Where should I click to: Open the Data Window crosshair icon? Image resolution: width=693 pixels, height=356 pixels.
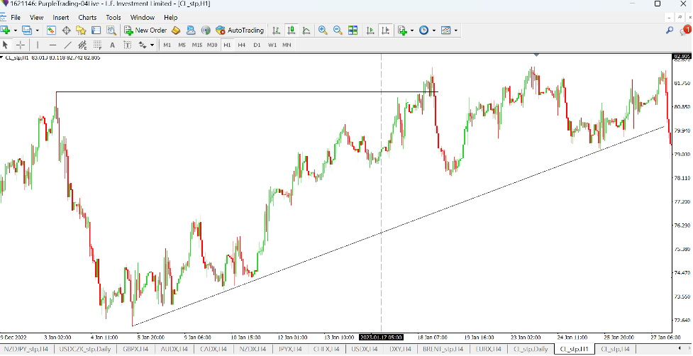click(x=66, y=30)
